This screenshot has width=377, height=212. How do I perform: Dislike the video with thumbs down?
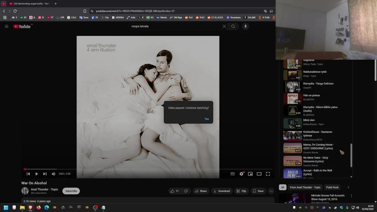tap(186, 191)
